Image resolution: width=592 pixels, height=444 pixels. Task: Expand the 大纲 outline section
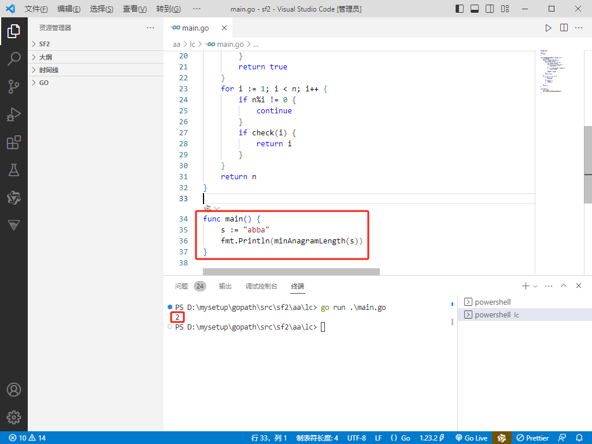click(x=96, y=57)
